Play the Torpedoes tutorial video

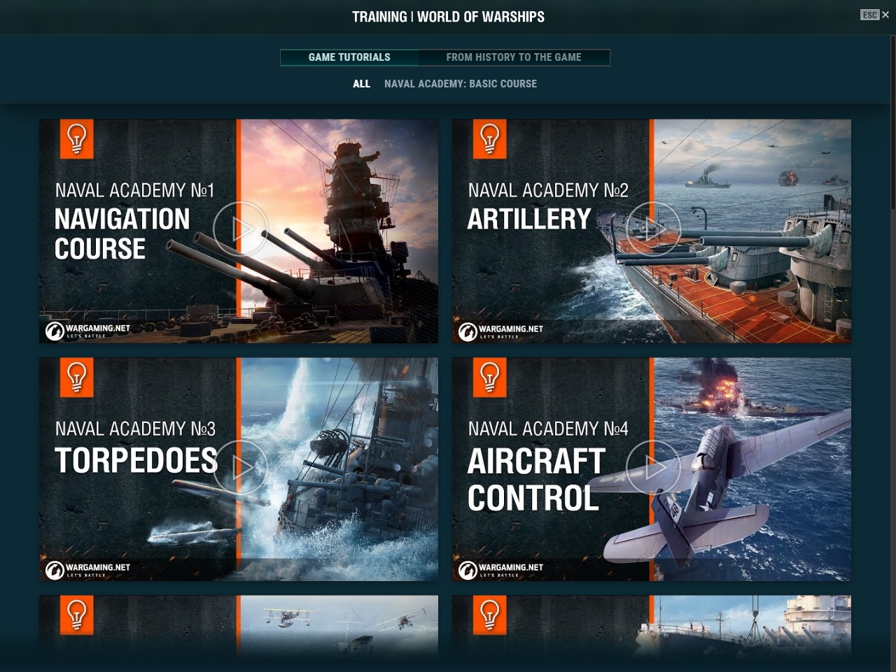240,468
